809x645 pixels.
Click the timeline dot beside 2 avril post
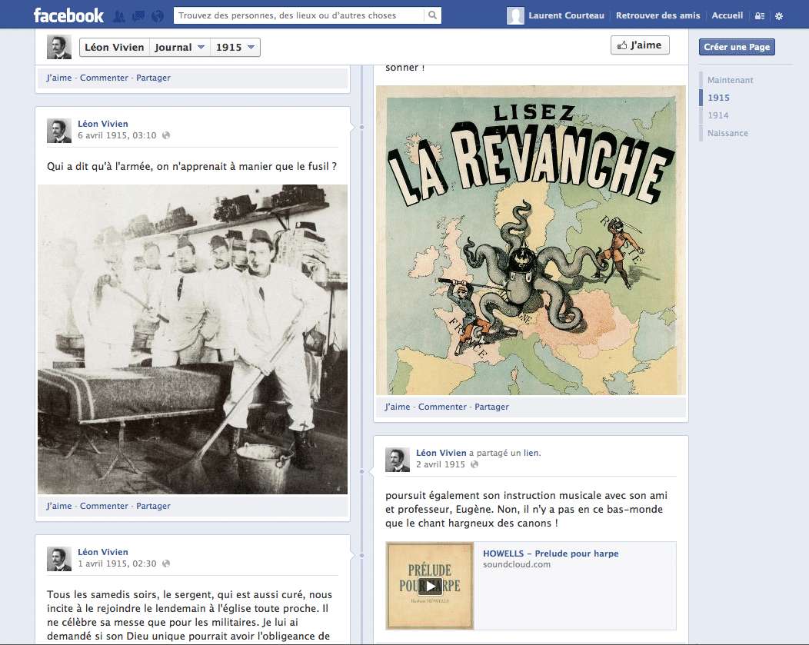(361, 471)
